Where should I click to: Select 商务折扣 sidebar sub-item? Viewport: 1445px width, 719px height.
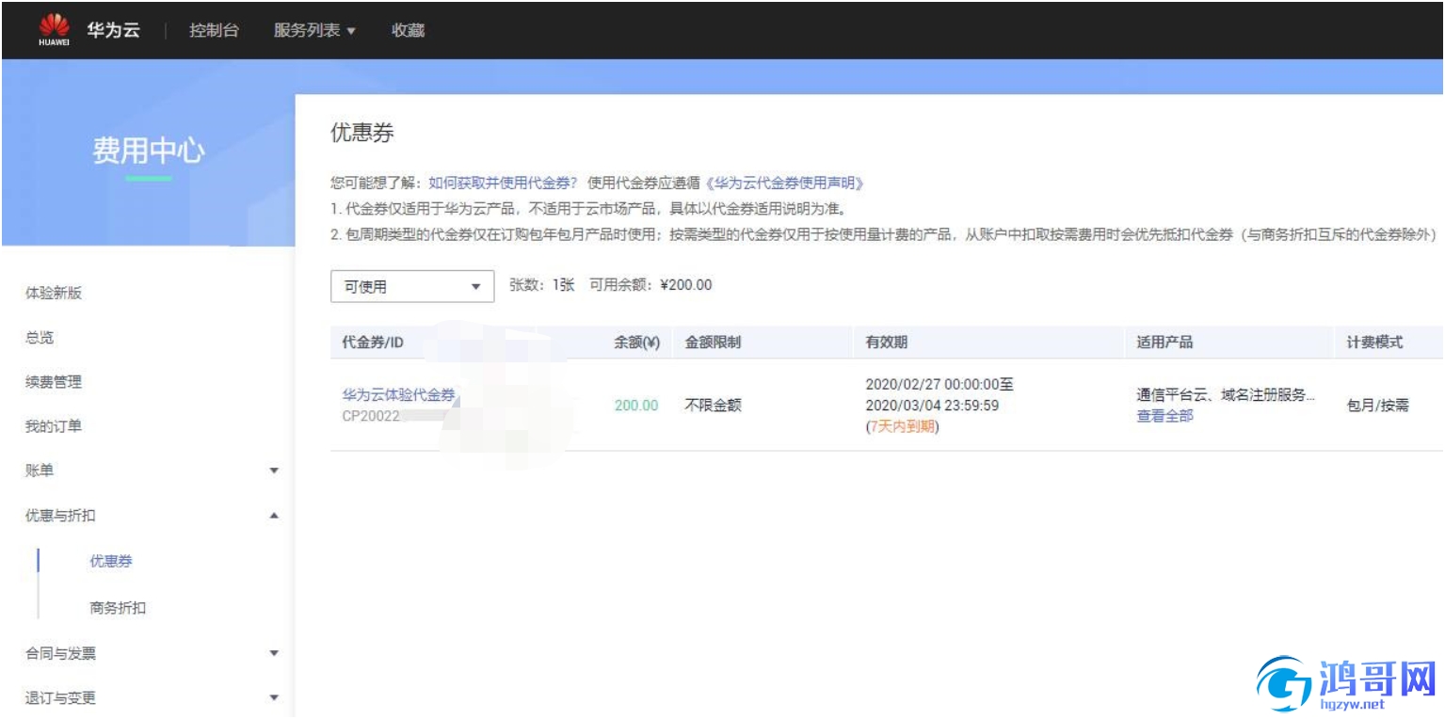(118, 608)
